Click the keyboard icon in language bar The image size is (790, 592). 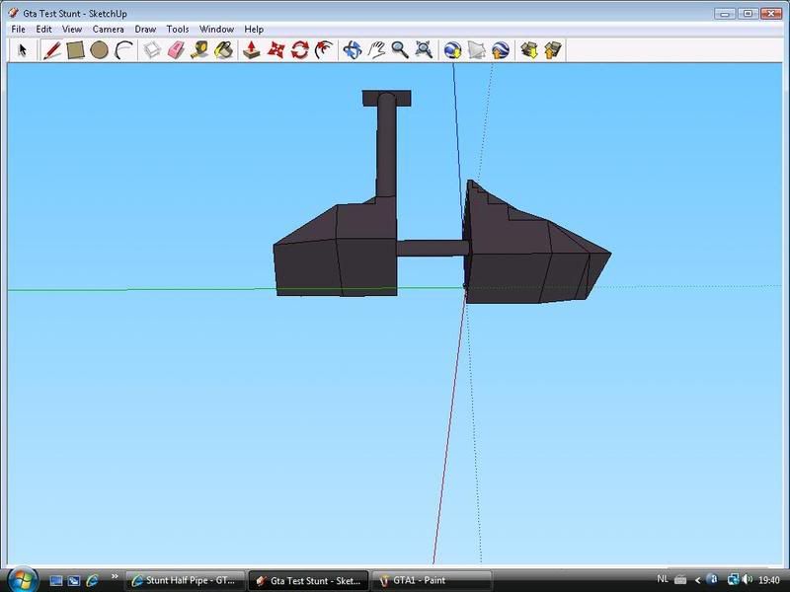[680, 580]
